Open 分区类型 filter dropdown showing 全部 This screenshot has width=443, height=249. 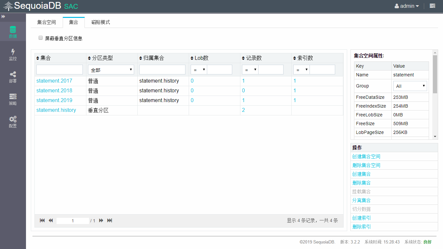(x=111, y=70)
